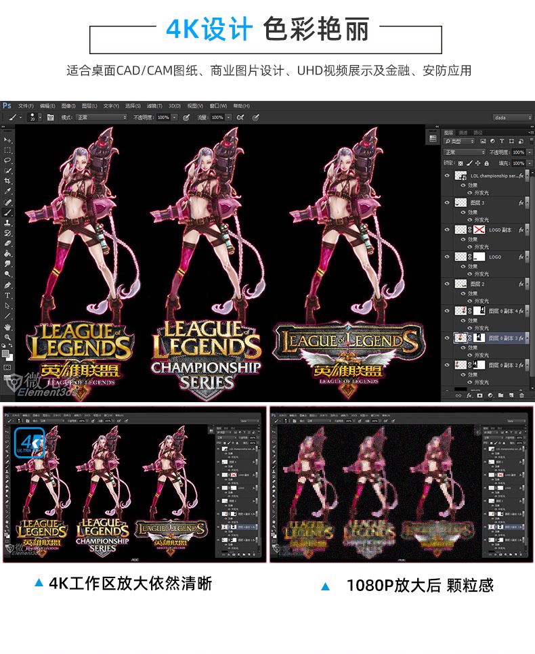Viewport: 535px width, 654px height.
Task: Open the 填充 fill dropdown arrow
Action: pyautogui.click(x=530, y=163)
